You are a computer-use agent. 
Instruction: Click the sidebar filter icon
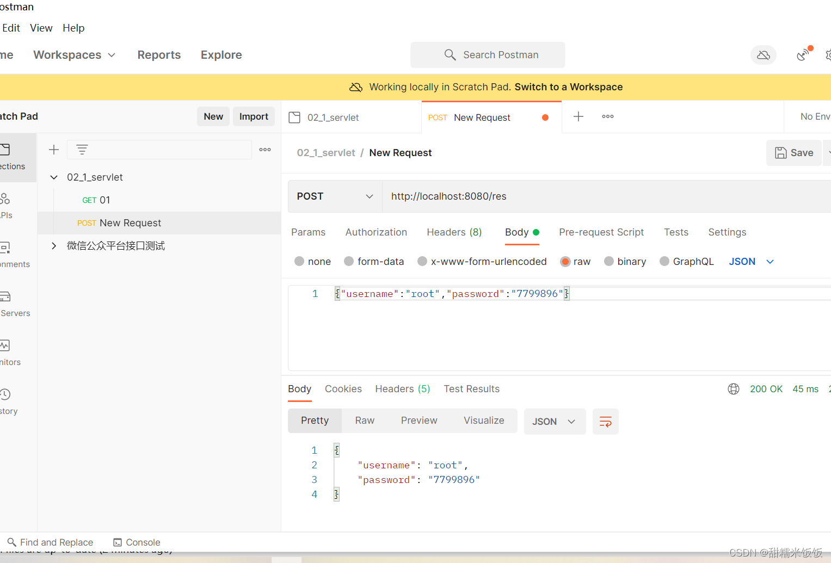point(82,149)
